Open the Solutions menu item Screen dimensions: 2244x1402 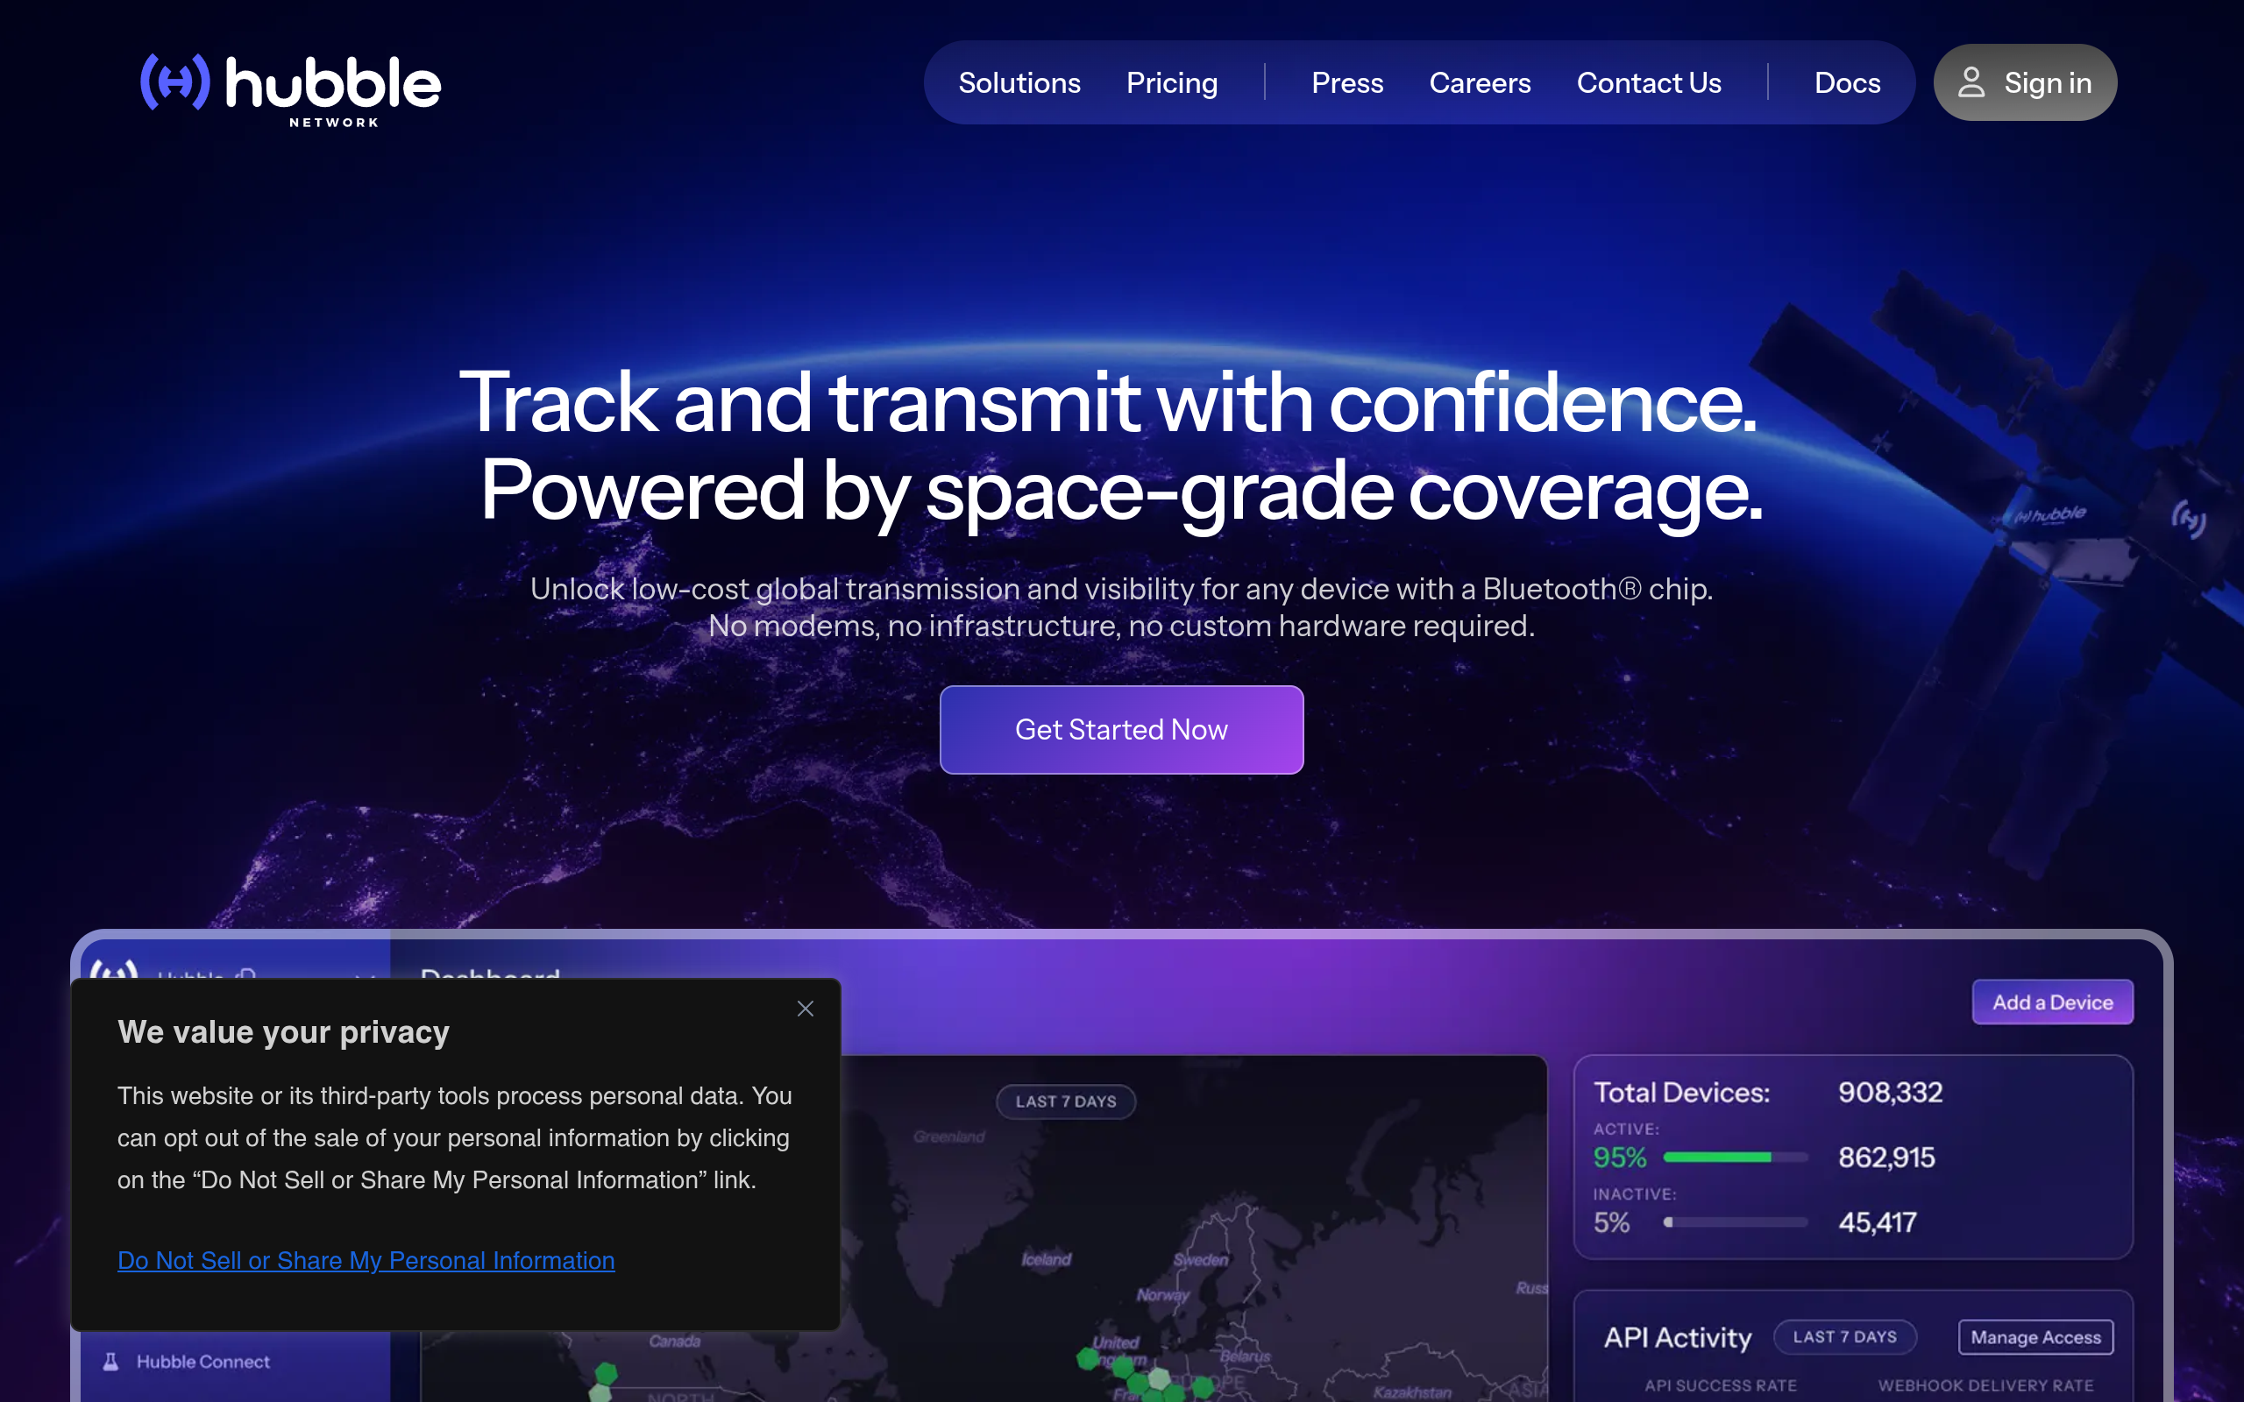point(1019,82)
